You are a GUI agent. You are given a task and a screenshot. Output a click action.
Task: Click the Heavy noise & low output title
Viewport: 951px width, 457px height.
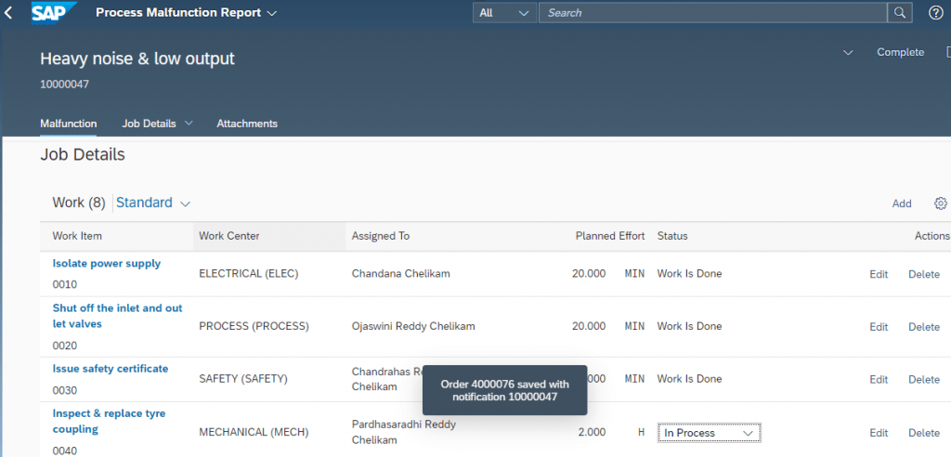coord(137,59)
